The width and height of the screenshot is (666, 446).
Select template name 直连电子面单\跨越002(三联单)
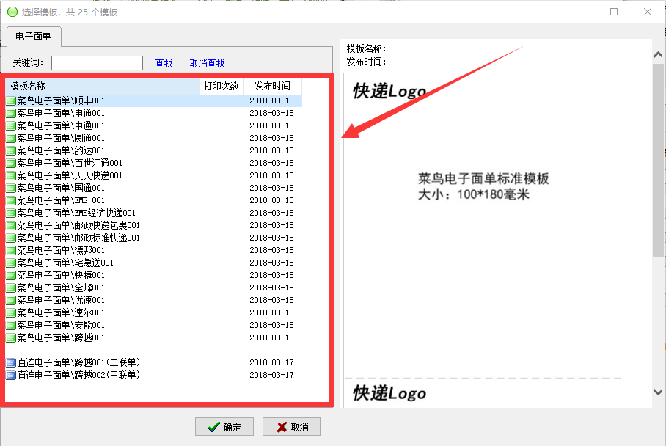79,375
